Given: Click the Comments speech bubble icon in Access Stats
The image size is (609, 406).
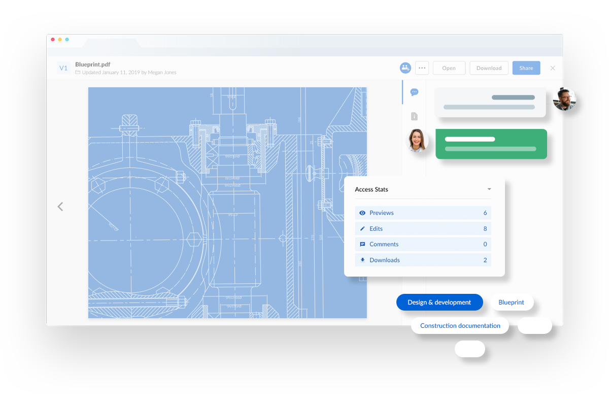Looking at the screenshot, I should [362, 244].
